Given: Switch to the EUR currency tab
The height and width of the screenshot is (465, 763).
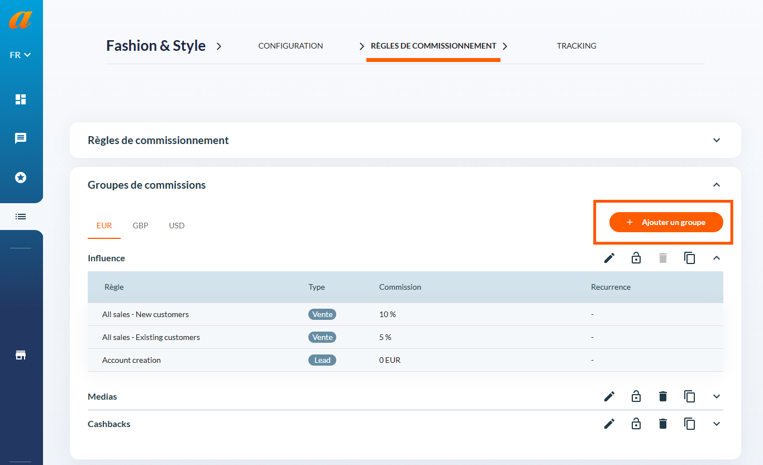Looking at the screenshot, I should tap(104, 226).
